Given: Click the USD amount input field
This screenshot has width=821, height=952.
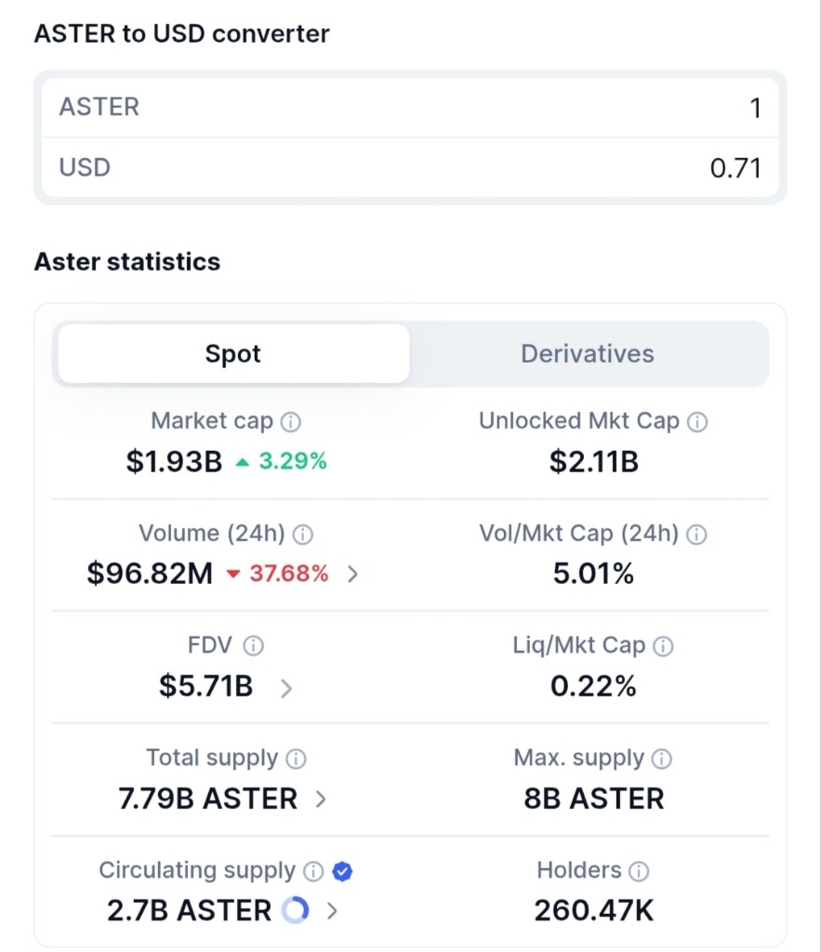Looking at the screenshot, I should (411, 167).
